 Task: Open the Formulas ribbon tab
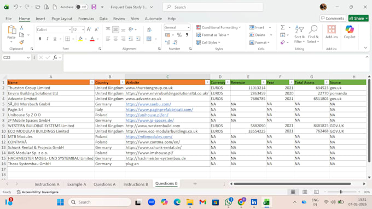86,19
